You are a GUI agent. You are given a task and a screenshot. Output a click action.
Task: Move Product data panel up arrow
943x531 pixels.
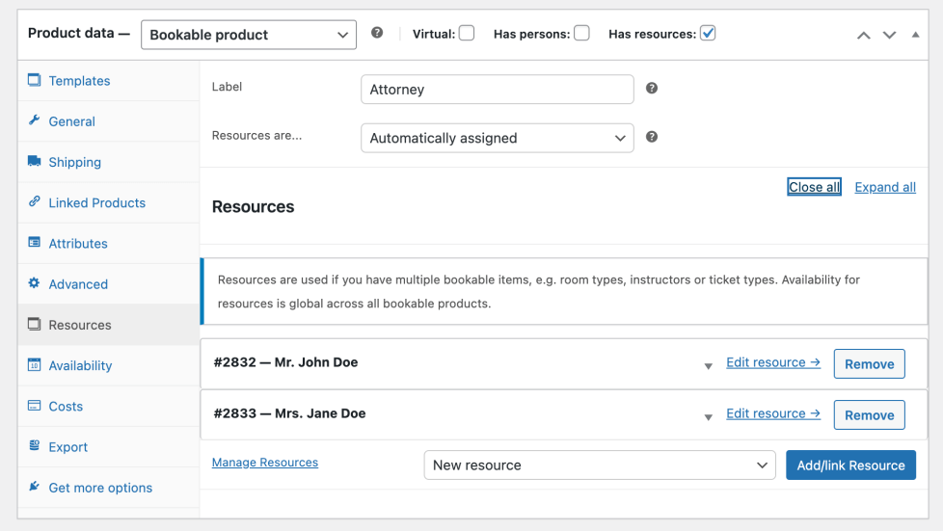864,35
